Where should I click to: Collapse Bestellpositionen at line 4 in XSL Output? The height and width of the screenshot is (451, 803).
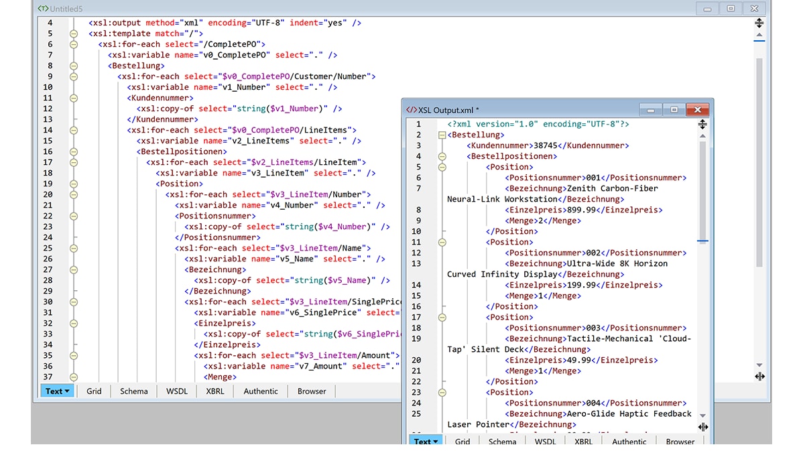pyautogui.click(x=442, y=157)
